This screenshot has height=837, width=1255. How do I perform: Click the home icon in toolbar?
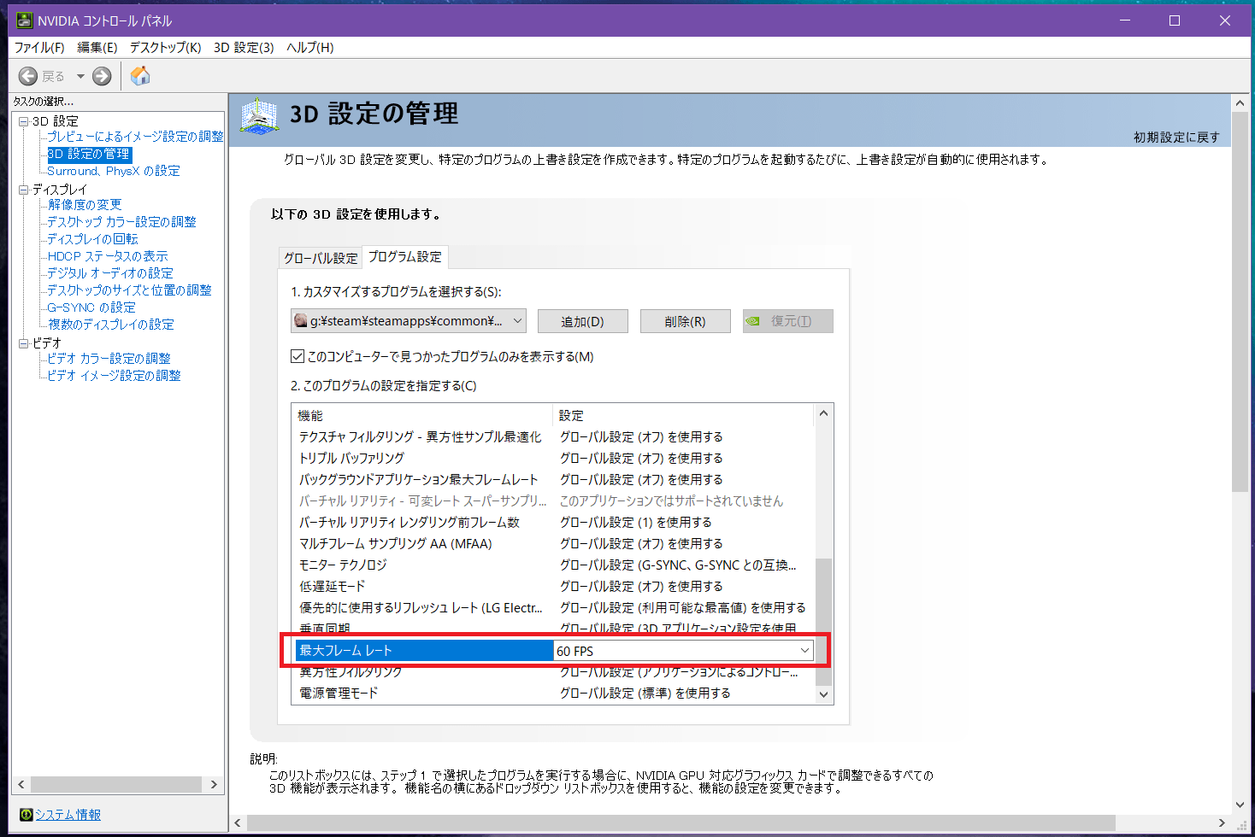(x=140, y=76)
